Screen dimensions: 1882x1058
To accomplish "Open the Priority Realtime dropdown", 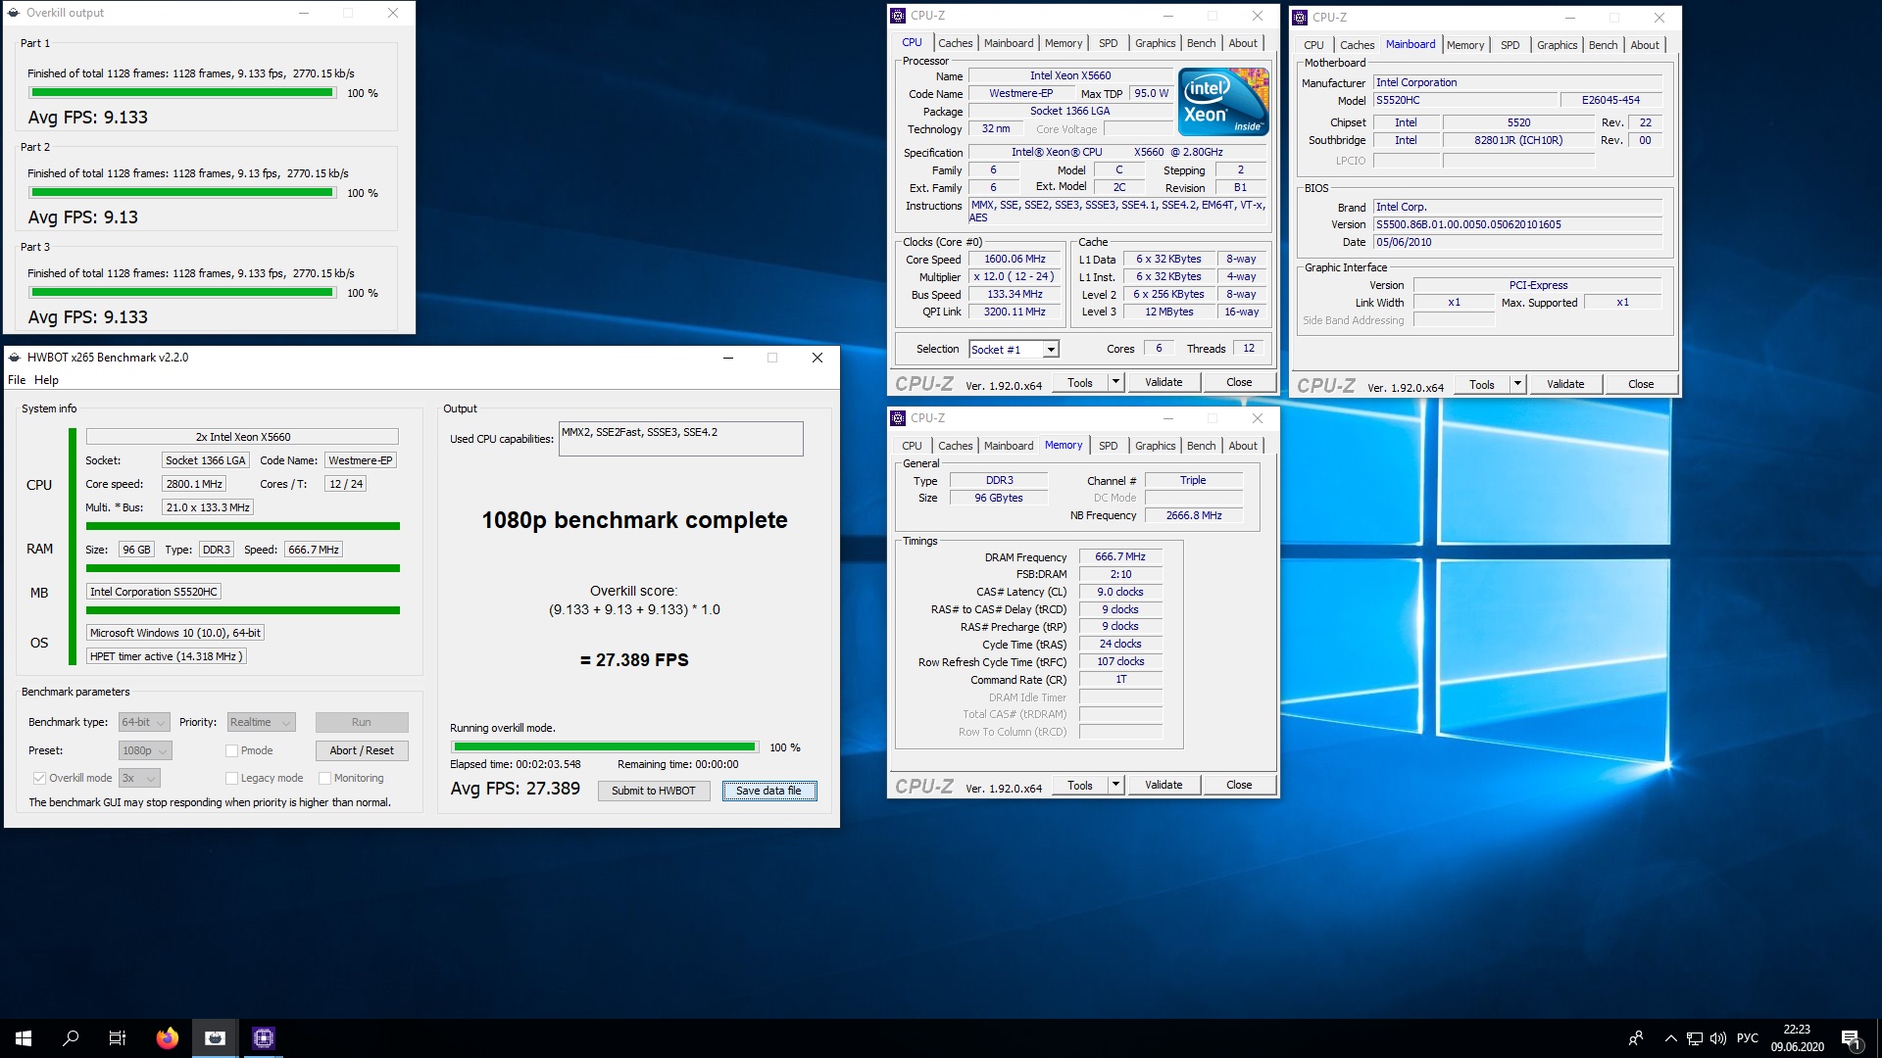I will [262, 723].
